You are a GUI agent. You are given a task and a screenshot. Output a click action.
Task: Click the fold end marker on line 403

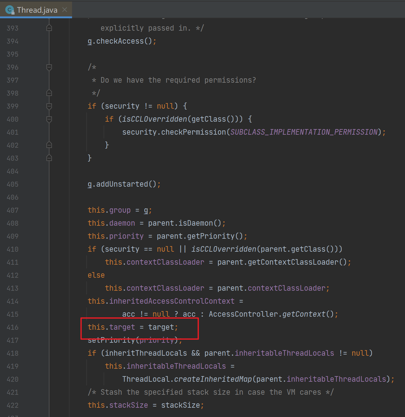pyautogui.click(x=49, y=158)
